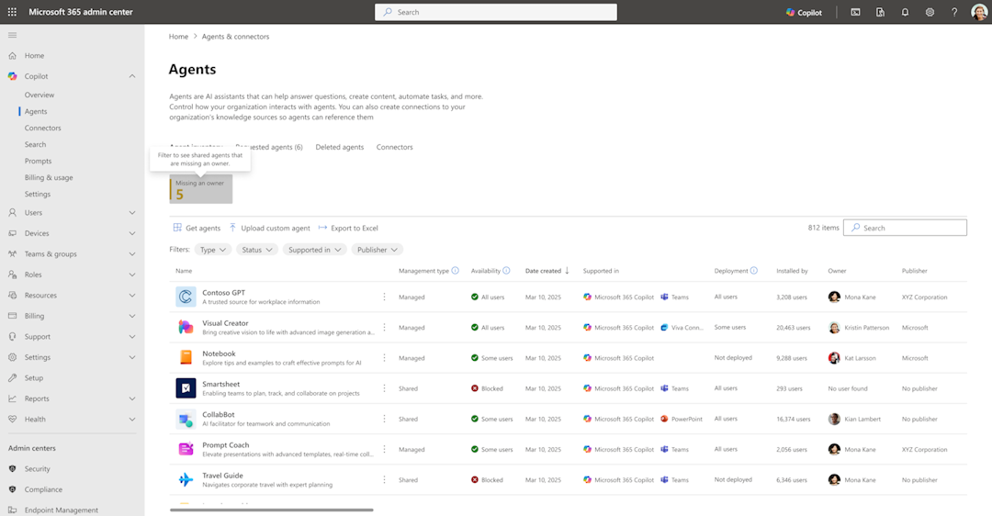Open the Notebook agent icon

(x=186, y=357)
